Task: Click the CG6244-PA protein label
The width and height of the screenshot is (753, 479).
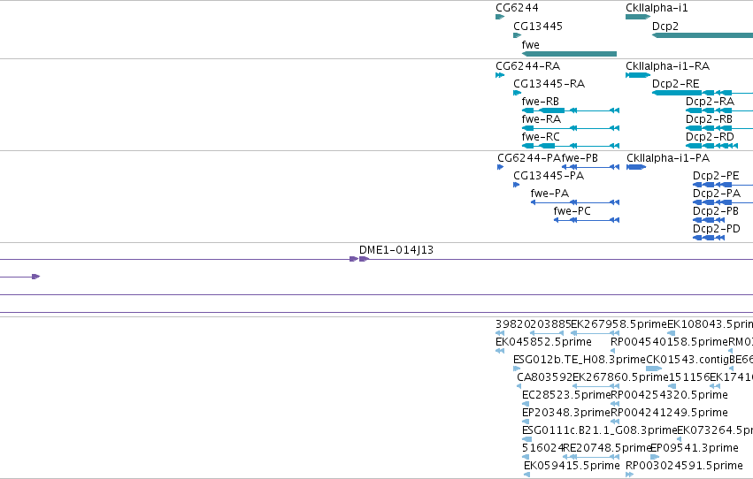Action: pyautogui.click(x=529, y=158)
